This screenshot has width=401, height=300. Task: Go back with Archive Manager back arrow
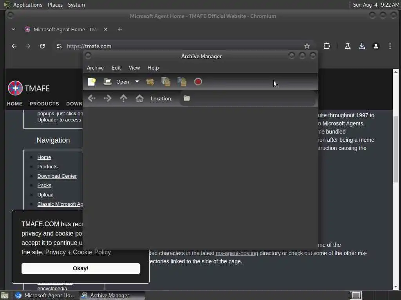(92, 98)
